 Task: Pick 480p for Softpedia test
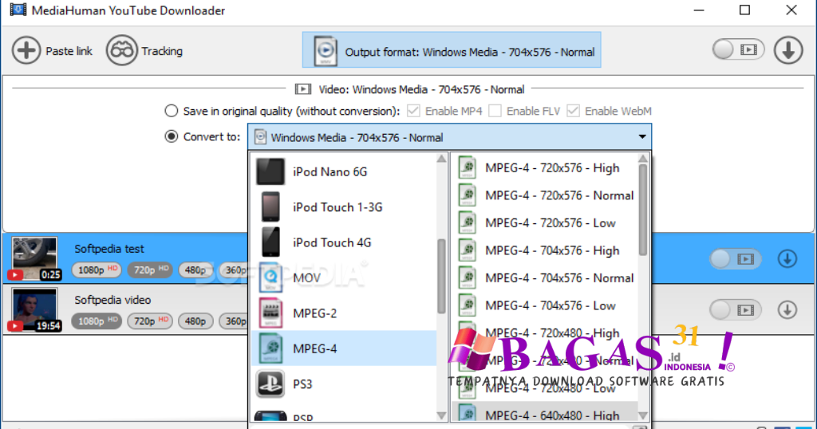[195, 270]
